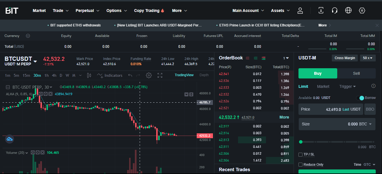Expand the Options menu

[x=117, y=11]
